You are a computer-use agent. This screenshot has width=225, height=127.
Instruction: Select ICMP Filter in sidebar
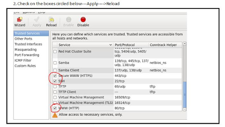23,60
